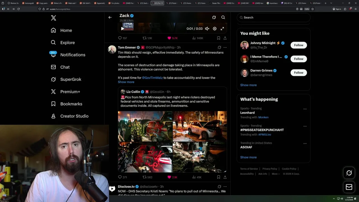Viewport: 359px width, 202px height.
Task: Open the top-right white SUV photo
Action: (x=200, y=126)
